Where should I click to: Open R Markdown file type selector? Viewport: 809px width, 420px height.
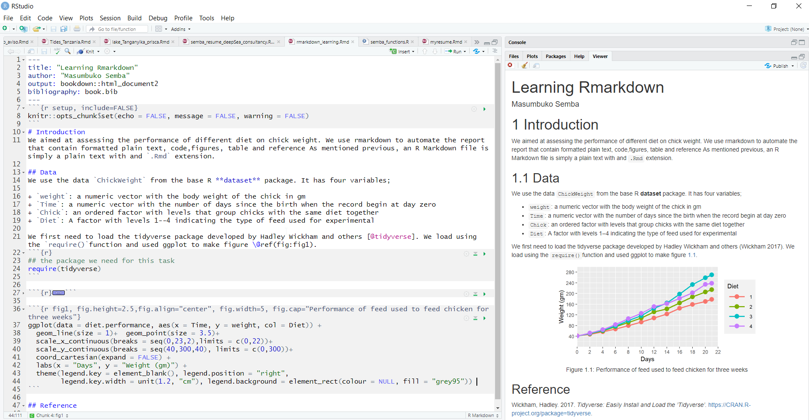(x=483, y=415)
